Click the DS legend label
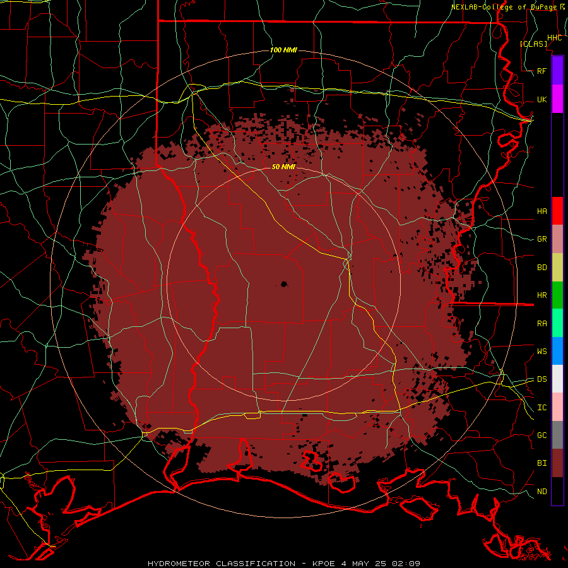Image resolution: width=568 pixels, height=568 pixels. pos(541,379)
